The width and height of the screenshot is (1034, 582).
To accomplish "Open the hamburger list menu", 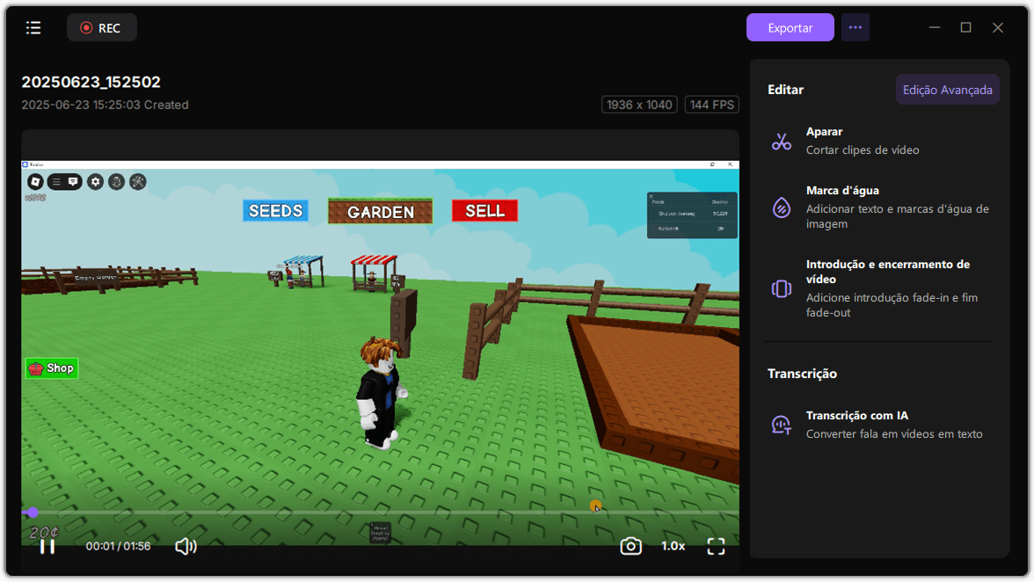I will (x=33, y=27).
